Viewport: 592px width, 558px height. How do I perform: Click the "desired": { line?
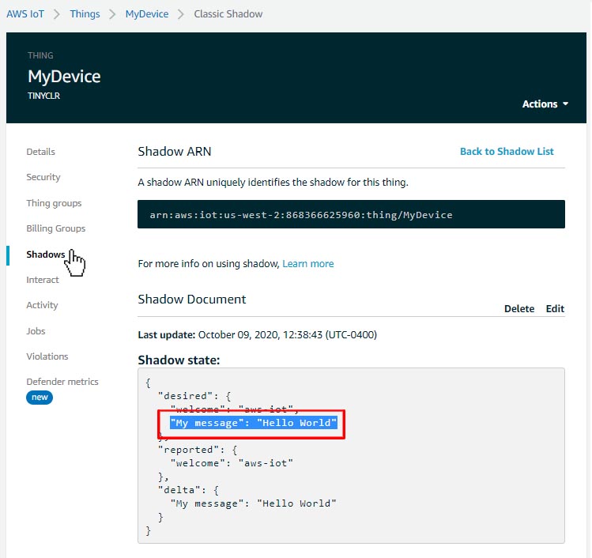[x=194, y=396]
